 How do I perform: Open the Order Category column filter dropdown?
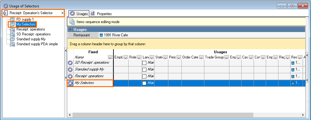pyautogui.click(x=201, y=57)
